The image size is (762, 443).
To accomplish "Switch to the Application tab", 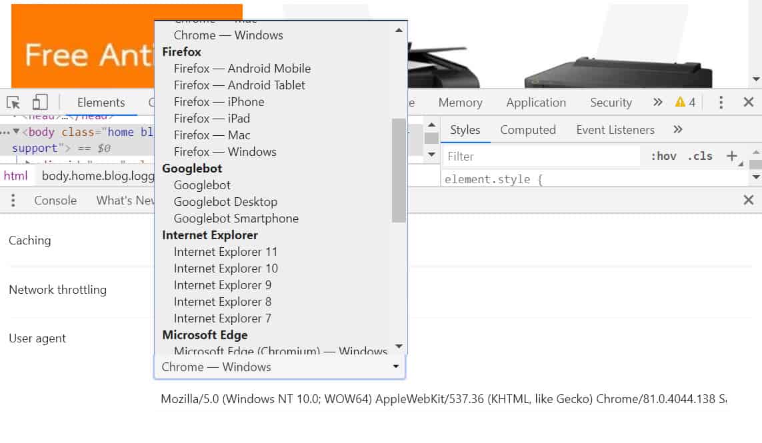I will pyautogui.click(x=536, y=103).
